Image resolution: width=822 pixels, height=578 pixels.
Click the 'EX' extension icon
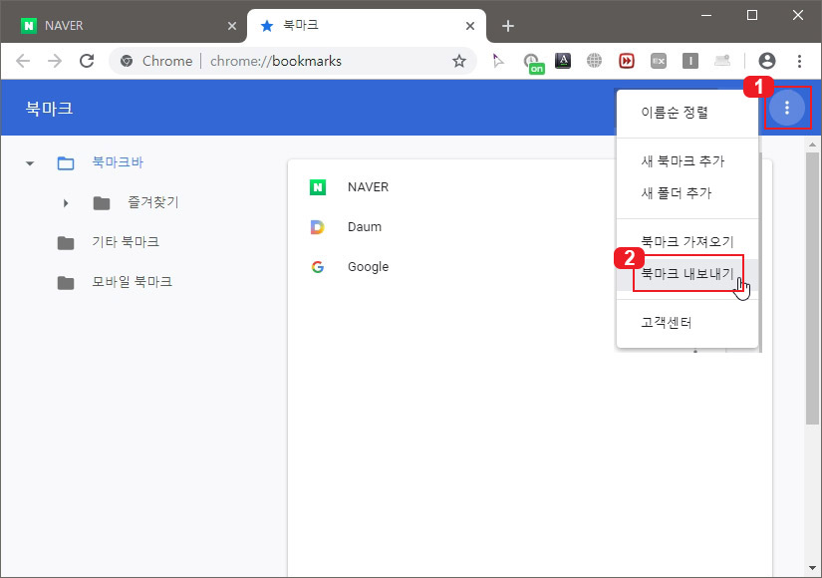tap(659, 61)
